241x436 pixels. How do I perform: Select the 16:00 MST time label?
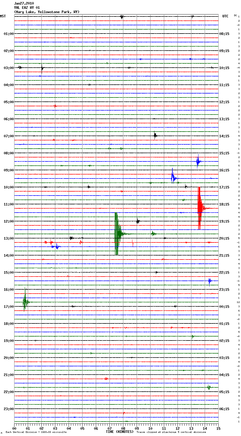pyautogui.click(x=9, y=290)
